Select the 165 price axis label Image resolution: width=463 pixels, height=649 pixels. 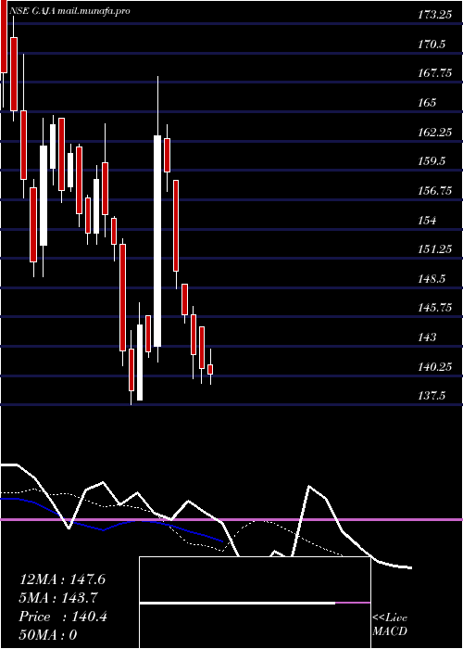click(427, 102)
